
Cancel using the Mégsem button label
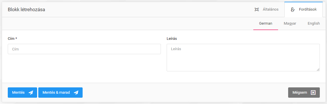click(300, 93)
